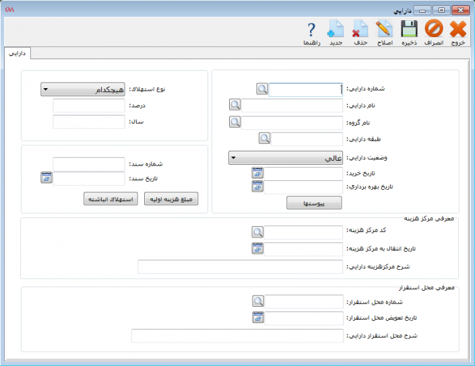475x366 pixels.
Task: Click the استهلاک انباشته button
Action: (110, 199)
